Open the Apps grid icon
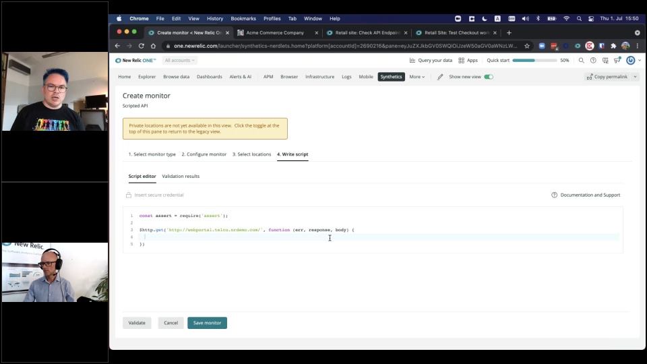 [461, 60]
